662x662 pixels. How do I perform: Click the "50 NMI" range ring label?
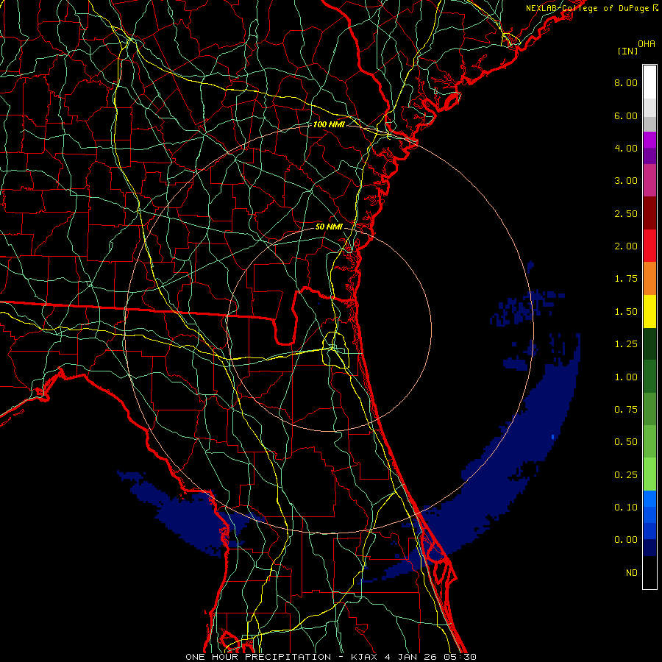pos(329,227)
